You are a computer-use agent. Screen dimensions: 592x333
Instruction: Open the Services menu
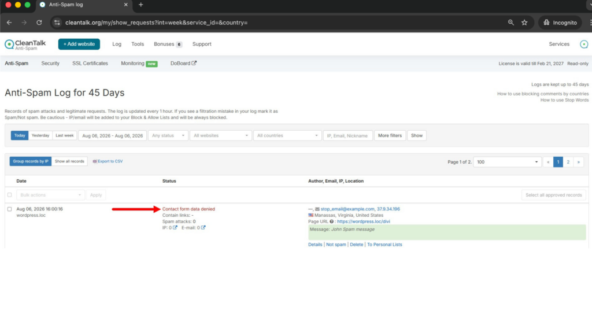click(x=559, y=44)
